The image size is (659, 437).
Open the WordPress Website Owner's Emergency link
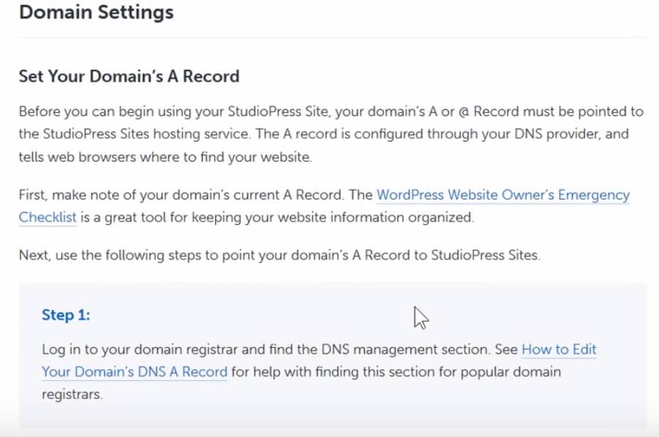502,195
